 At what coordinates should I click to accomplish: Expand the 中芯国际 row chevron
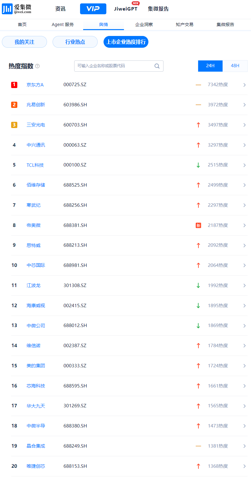(x=244, y=265)
